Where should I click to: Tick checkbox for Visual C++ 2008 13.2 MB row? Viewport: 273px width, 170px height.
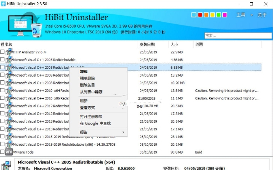(2, 75)
